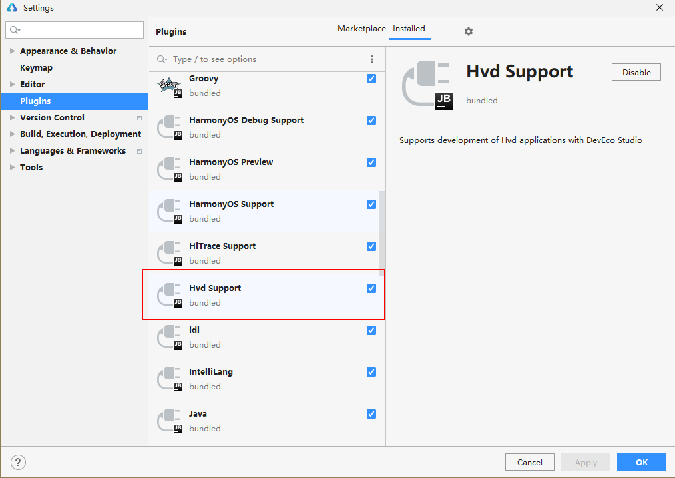Click the idl plugin plug icon
The height and width of the screenshot is (478, 675).
[170, 337]
